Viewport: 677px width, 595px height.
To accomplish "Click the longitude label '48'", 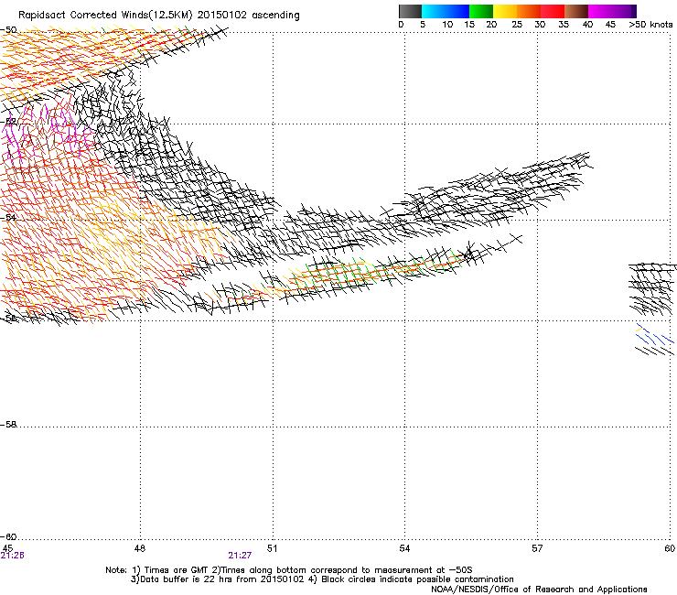I will [140, 548].
